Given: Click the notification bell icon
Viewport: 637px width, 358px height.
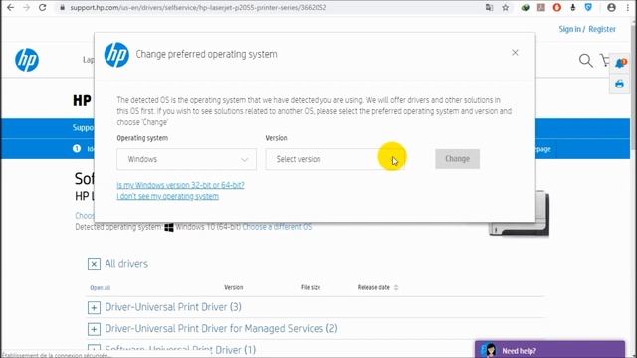Looking at the screenshot, I should pos(620,63).
